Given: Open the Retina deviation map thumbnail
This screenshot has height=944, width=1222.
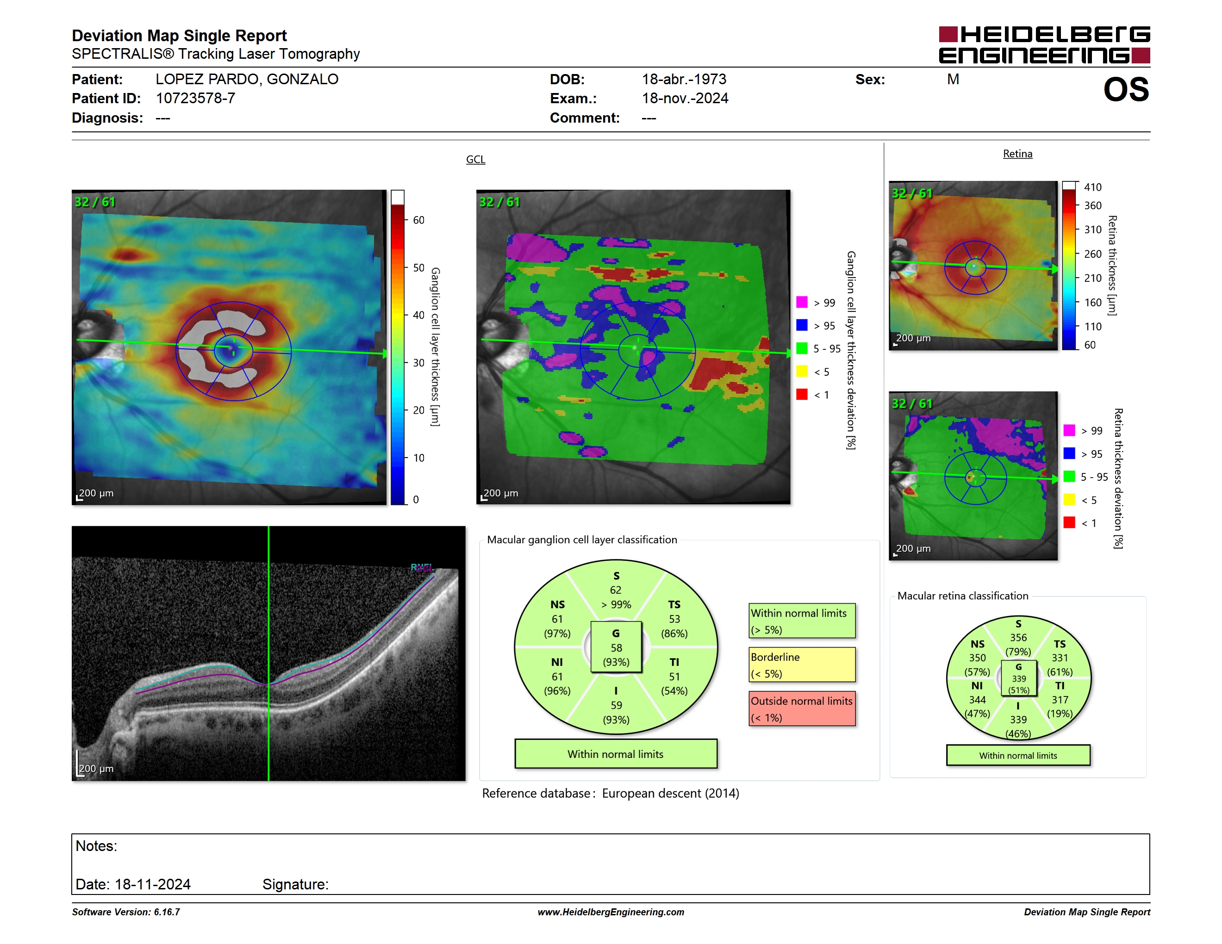Looking at the screenshot, I should click(x=973, y=476).
